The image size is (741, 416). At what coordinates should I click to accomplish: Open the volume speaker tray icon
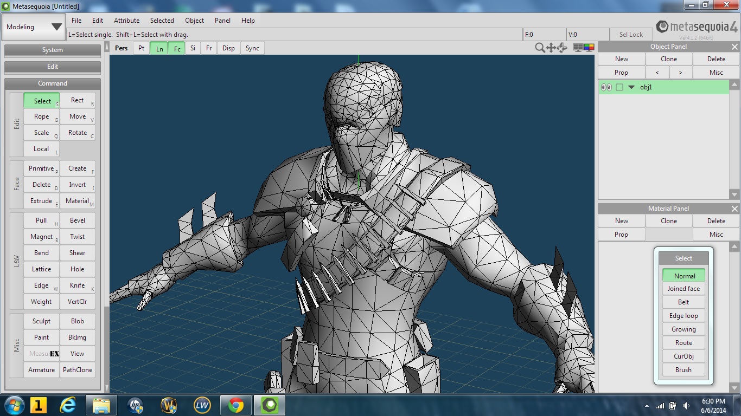(686, 406)
